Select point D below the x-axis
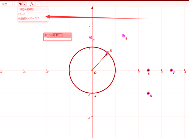 148,93
